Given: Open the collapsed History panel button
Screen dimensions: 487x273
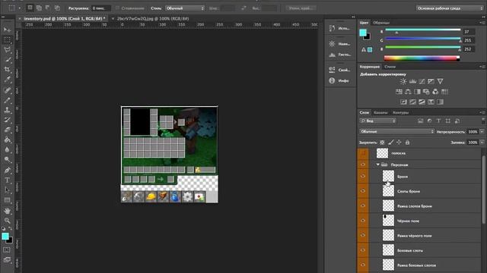Looking at the screenshot, I should coord(340,28).
